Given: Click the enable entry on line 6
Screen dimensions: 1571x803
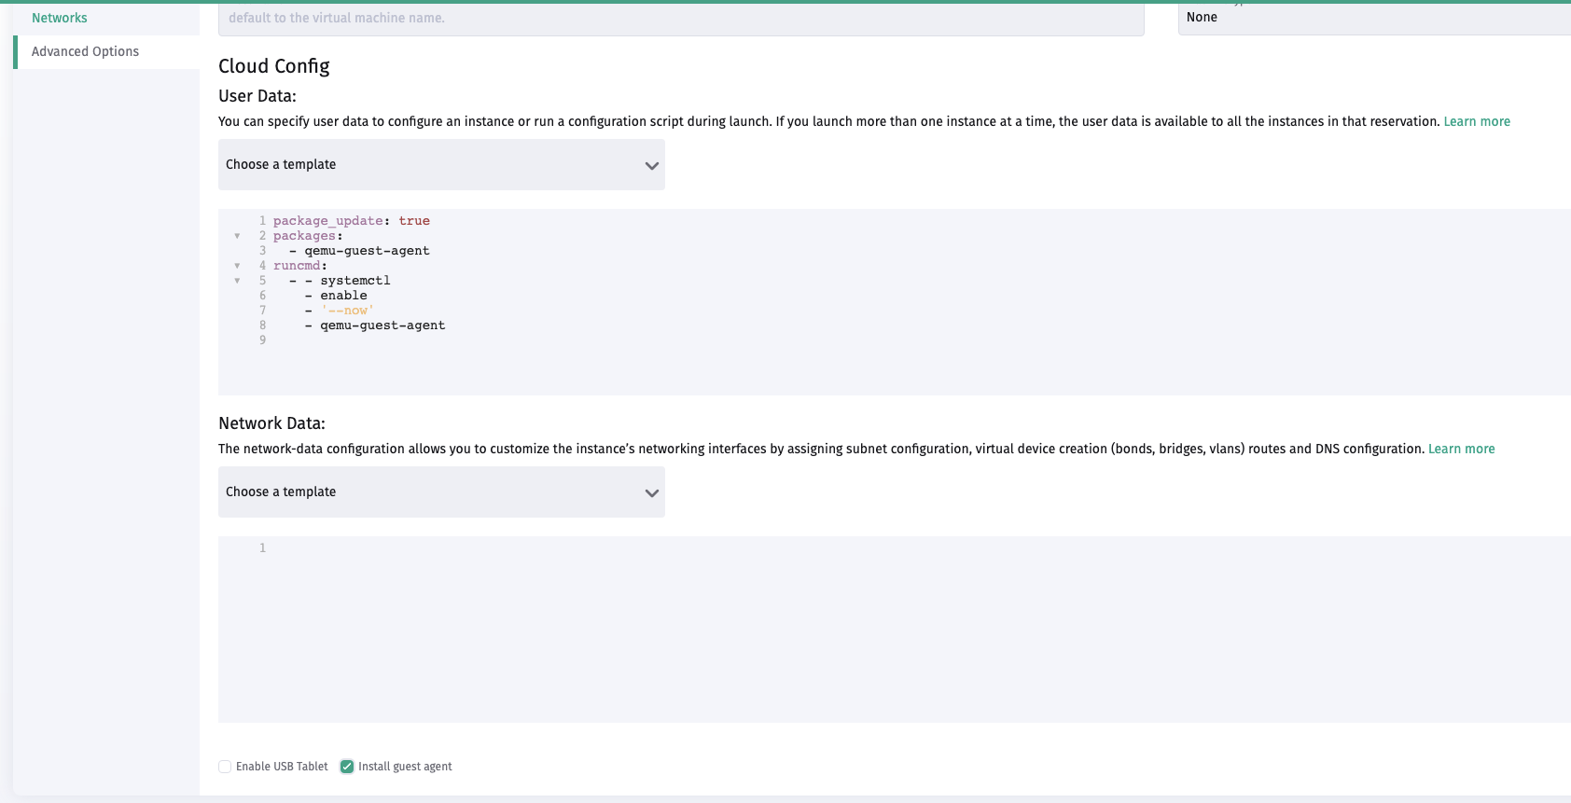Looking at the screenshot, I should pyautogui.click(x=344, y=296).
